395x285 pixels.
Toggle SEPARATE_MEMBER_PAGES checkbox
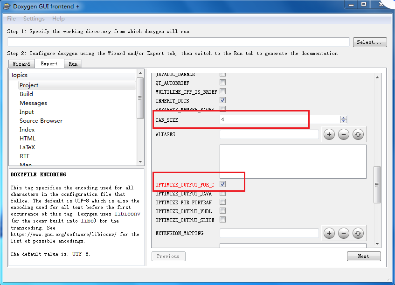pyautogui.click(x=223, y=109)
